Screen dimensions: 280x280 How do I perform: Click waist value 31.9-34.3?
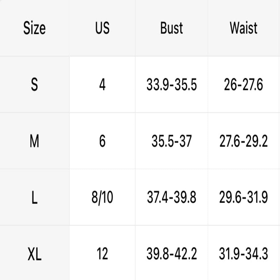pos(244,254)
